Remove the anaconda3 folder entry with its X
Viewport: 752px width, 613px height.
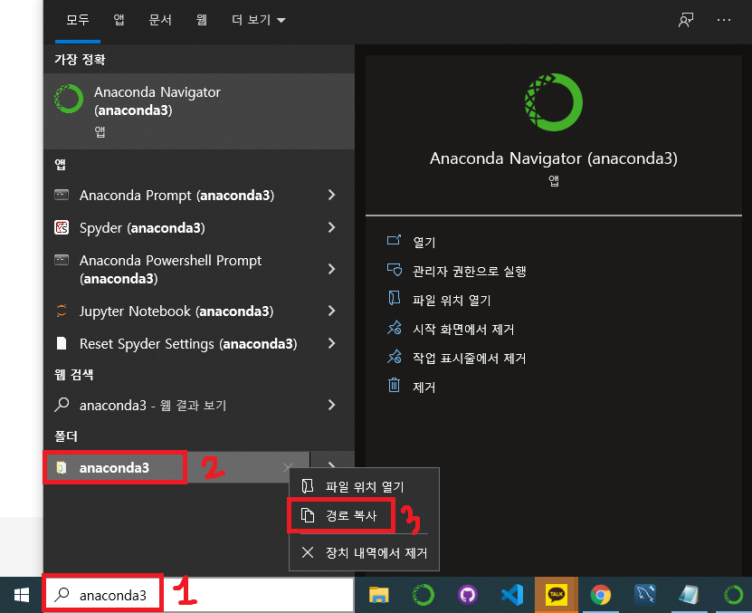click(288, 467)
